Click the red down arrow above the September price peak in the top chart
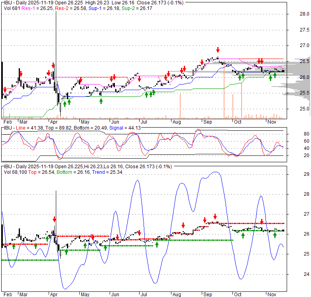 pos(218,50)
